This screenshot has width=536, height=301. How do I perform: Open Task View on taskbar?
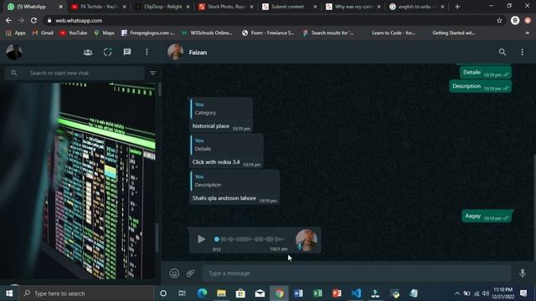click(182, 293)
